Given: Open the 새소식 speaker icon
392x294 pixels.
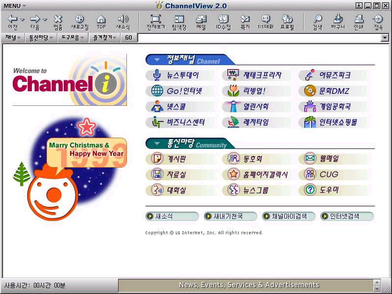Looking at the screenshot, I should point(123,19).
